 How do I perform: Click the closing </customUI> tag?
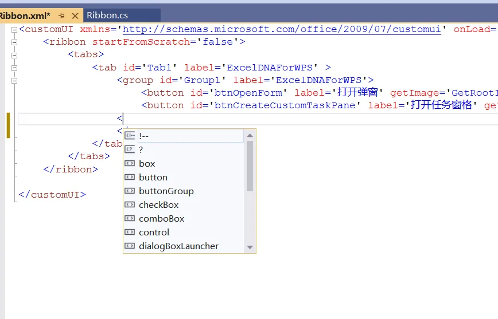click(x=52, y=195)
